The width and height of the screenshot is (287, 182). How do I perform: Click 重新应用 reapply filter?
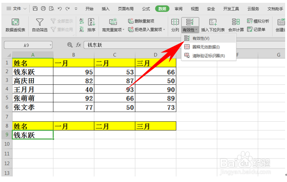62,29
